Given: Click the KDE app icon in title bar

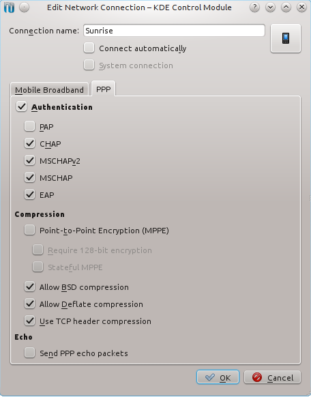Looking at the screenshot, I should coord(9,8).
